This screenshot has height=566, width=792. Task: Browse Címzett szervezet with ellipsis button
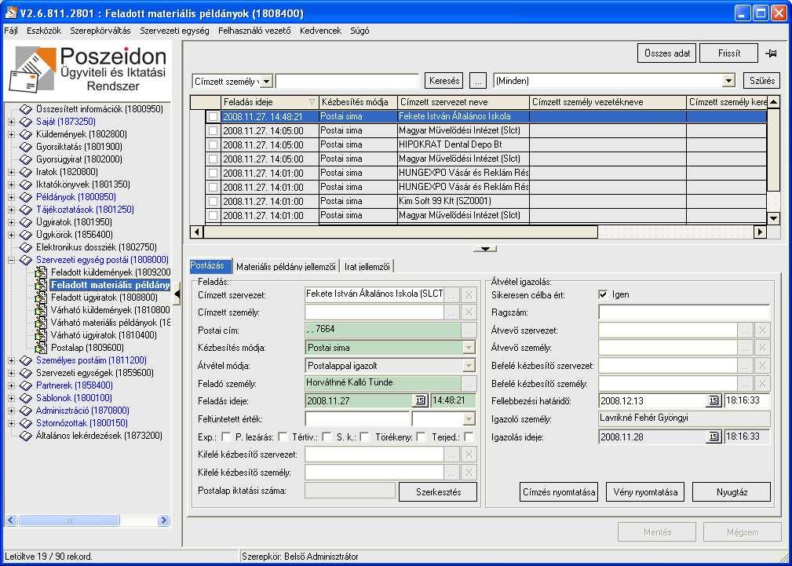pyautogui.click(x=452, y=295)
